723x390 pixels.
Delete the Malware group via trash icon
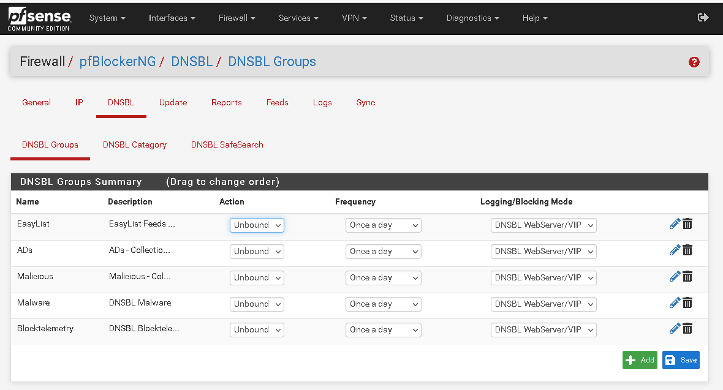coord(687,303)
